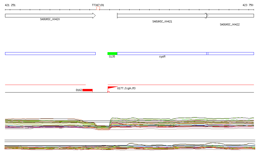Click the red TT347:91 terminator box
The width and height of the screenshot is (259, 154).
tap(98, 8)
